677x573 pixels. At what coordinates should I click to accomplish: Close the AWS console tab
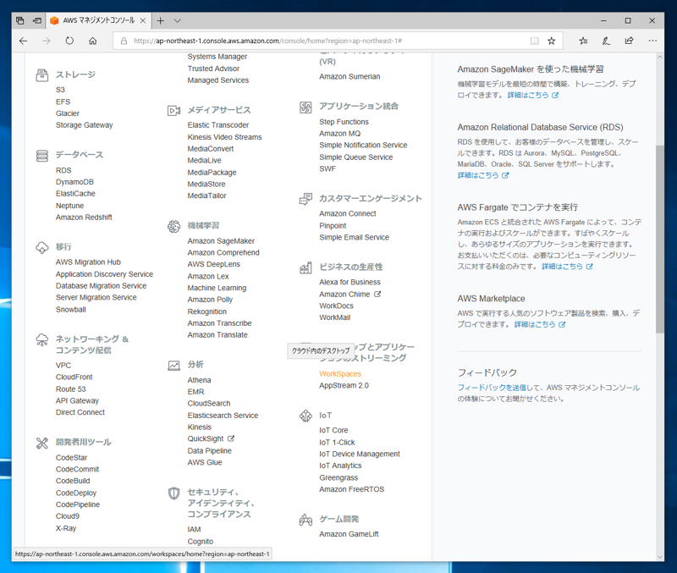point(143,20)
